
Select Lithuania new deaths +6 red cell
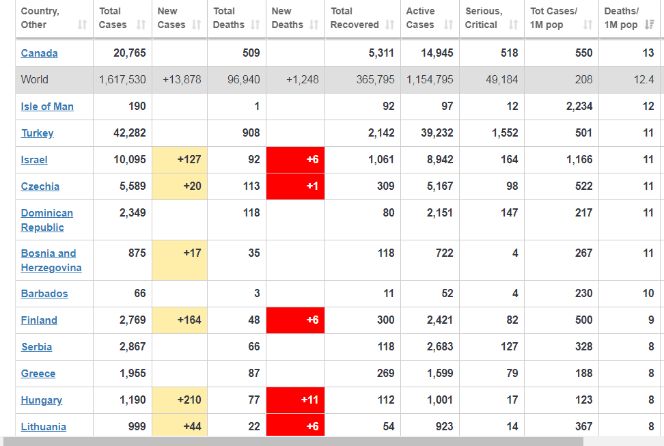(295, 426)
